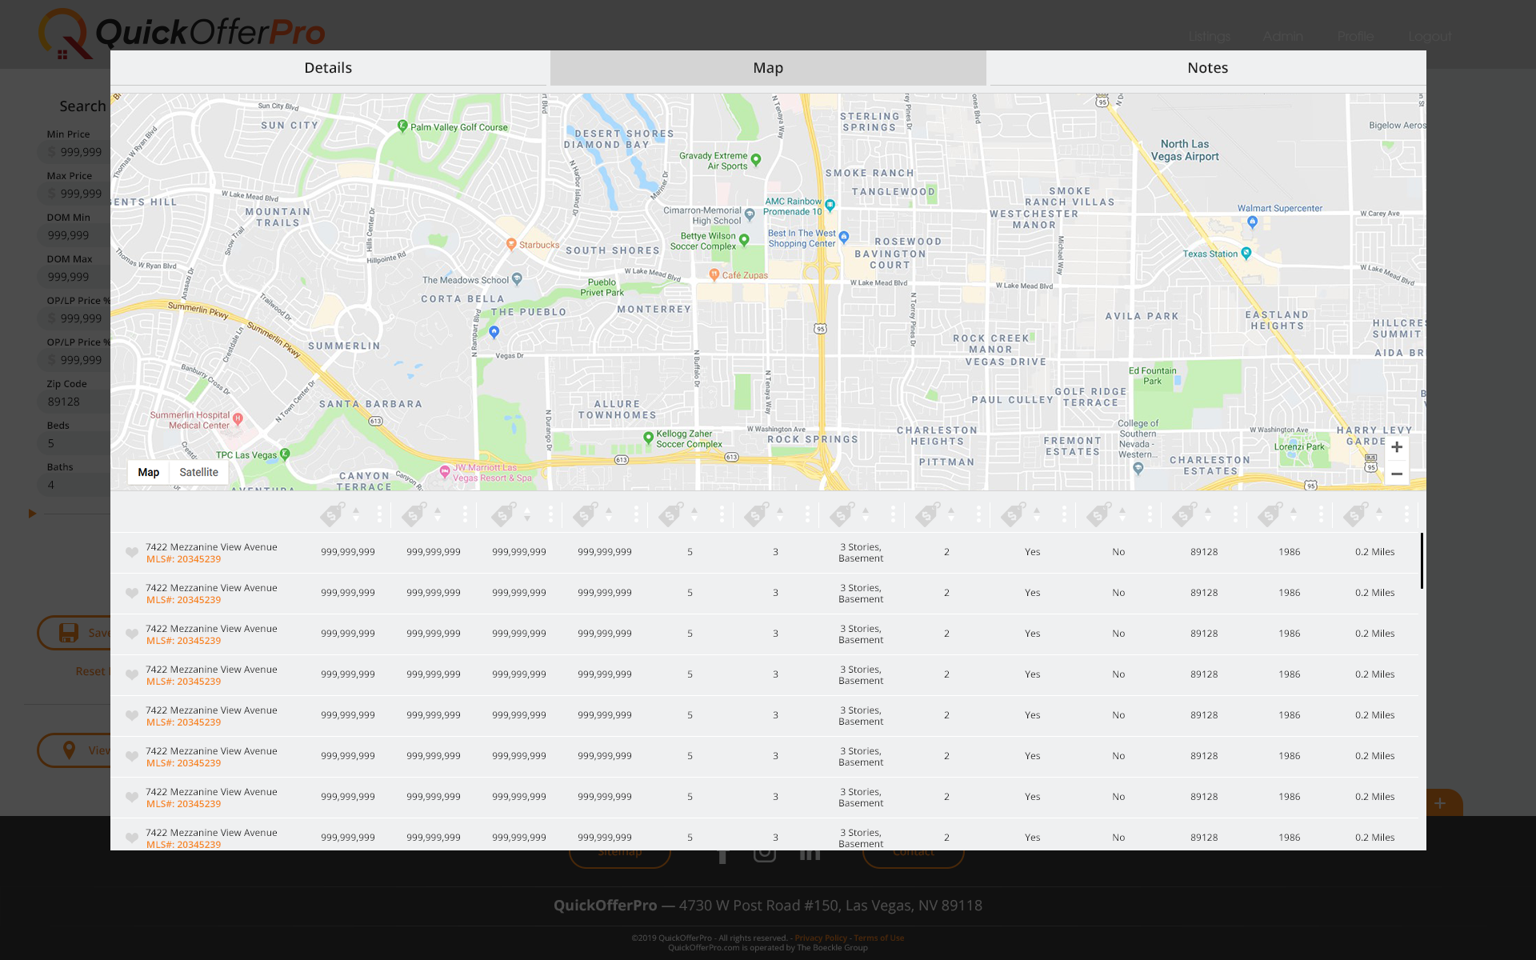Click Palm Valley Golf Course map marker

tap(403, 126)
